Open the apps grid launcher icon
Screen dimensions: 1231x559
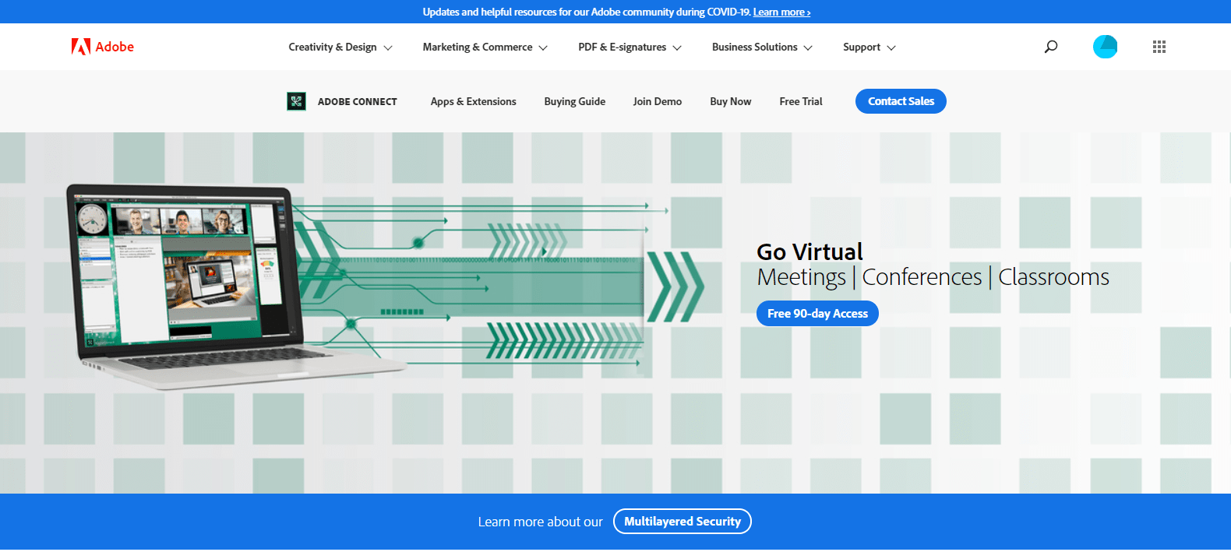pos(1159,47)
